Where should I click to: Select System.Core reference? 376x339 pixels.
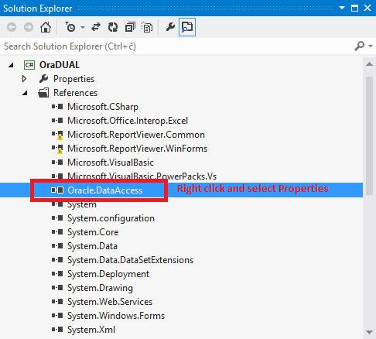coord(93,232)
